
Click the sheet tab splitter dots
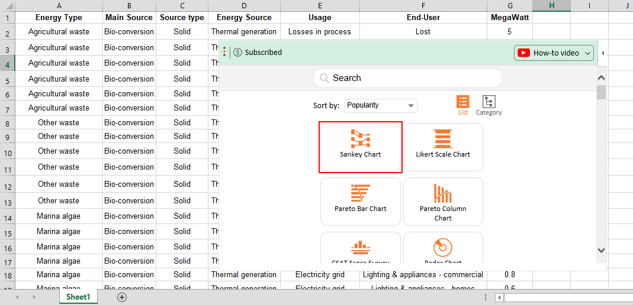(x=486, y=298)
